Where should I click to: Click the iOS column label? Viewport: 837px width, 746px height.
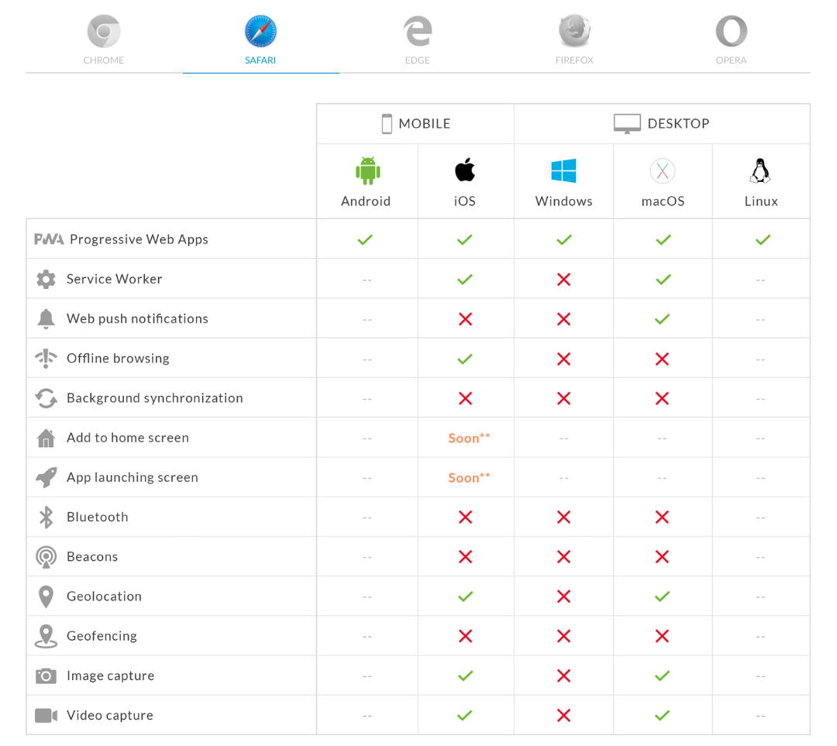click(464, 201)
